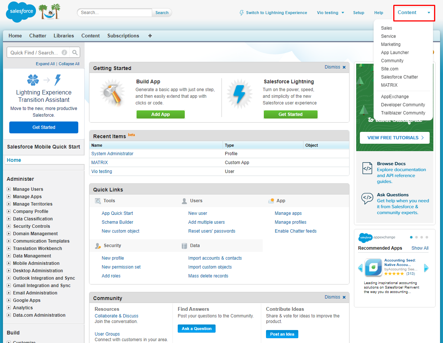
Task: Expand the Manage Users tree node
Action: (x=9, y=189)
